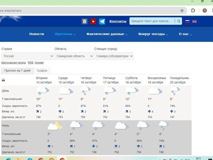Click Tuesday day wind direction arrow
The height and width of the screenshot is (160, 213).
(x=37, y=112)
